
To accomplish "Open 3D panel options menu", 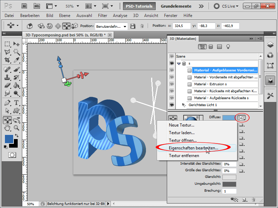I will [260, 38].
